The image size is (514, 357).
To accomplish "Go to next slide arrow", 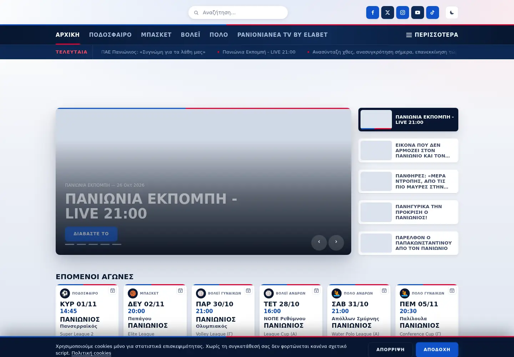I will click(x=336, y=242).
